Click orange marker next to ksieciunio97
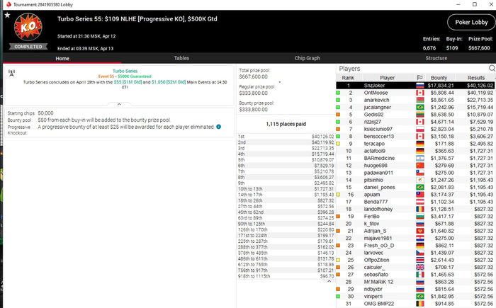The width and height of the screenshot is (496, 308). coord(338,129)
